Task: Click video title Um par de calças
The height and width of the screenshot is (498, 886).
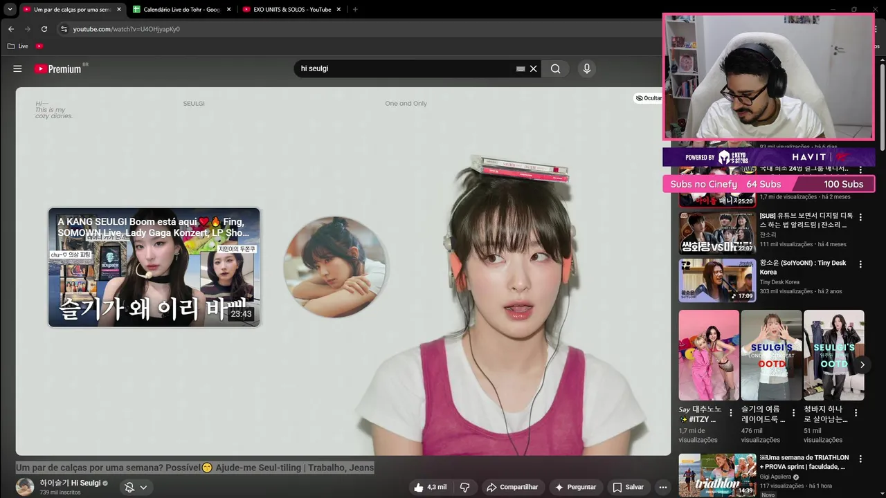Action: click(195, 468)
